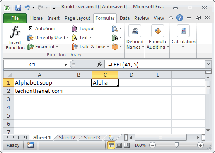The height and width of the screenshot is (153, 215).
Task: Open the Defined Names group
Action: tap(135, 37)
